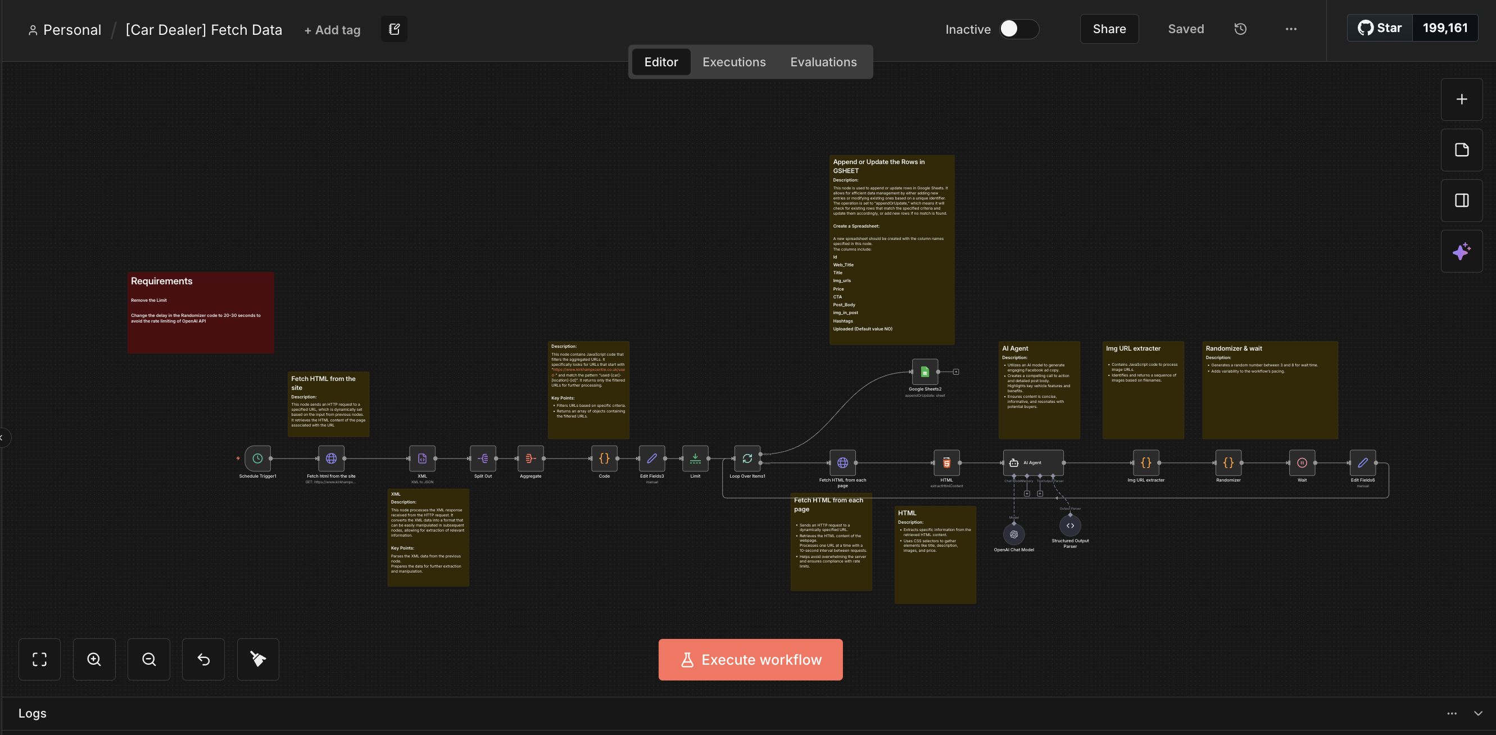Select the Fetch HTML from the site note
This screenshot has width=1496, height=735.
tap(329, 404)
